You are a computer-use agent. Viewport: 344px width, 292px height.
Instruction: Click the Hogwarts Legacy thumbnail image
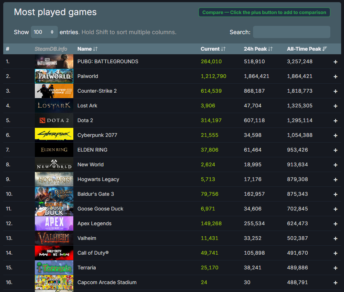point(54,179)
